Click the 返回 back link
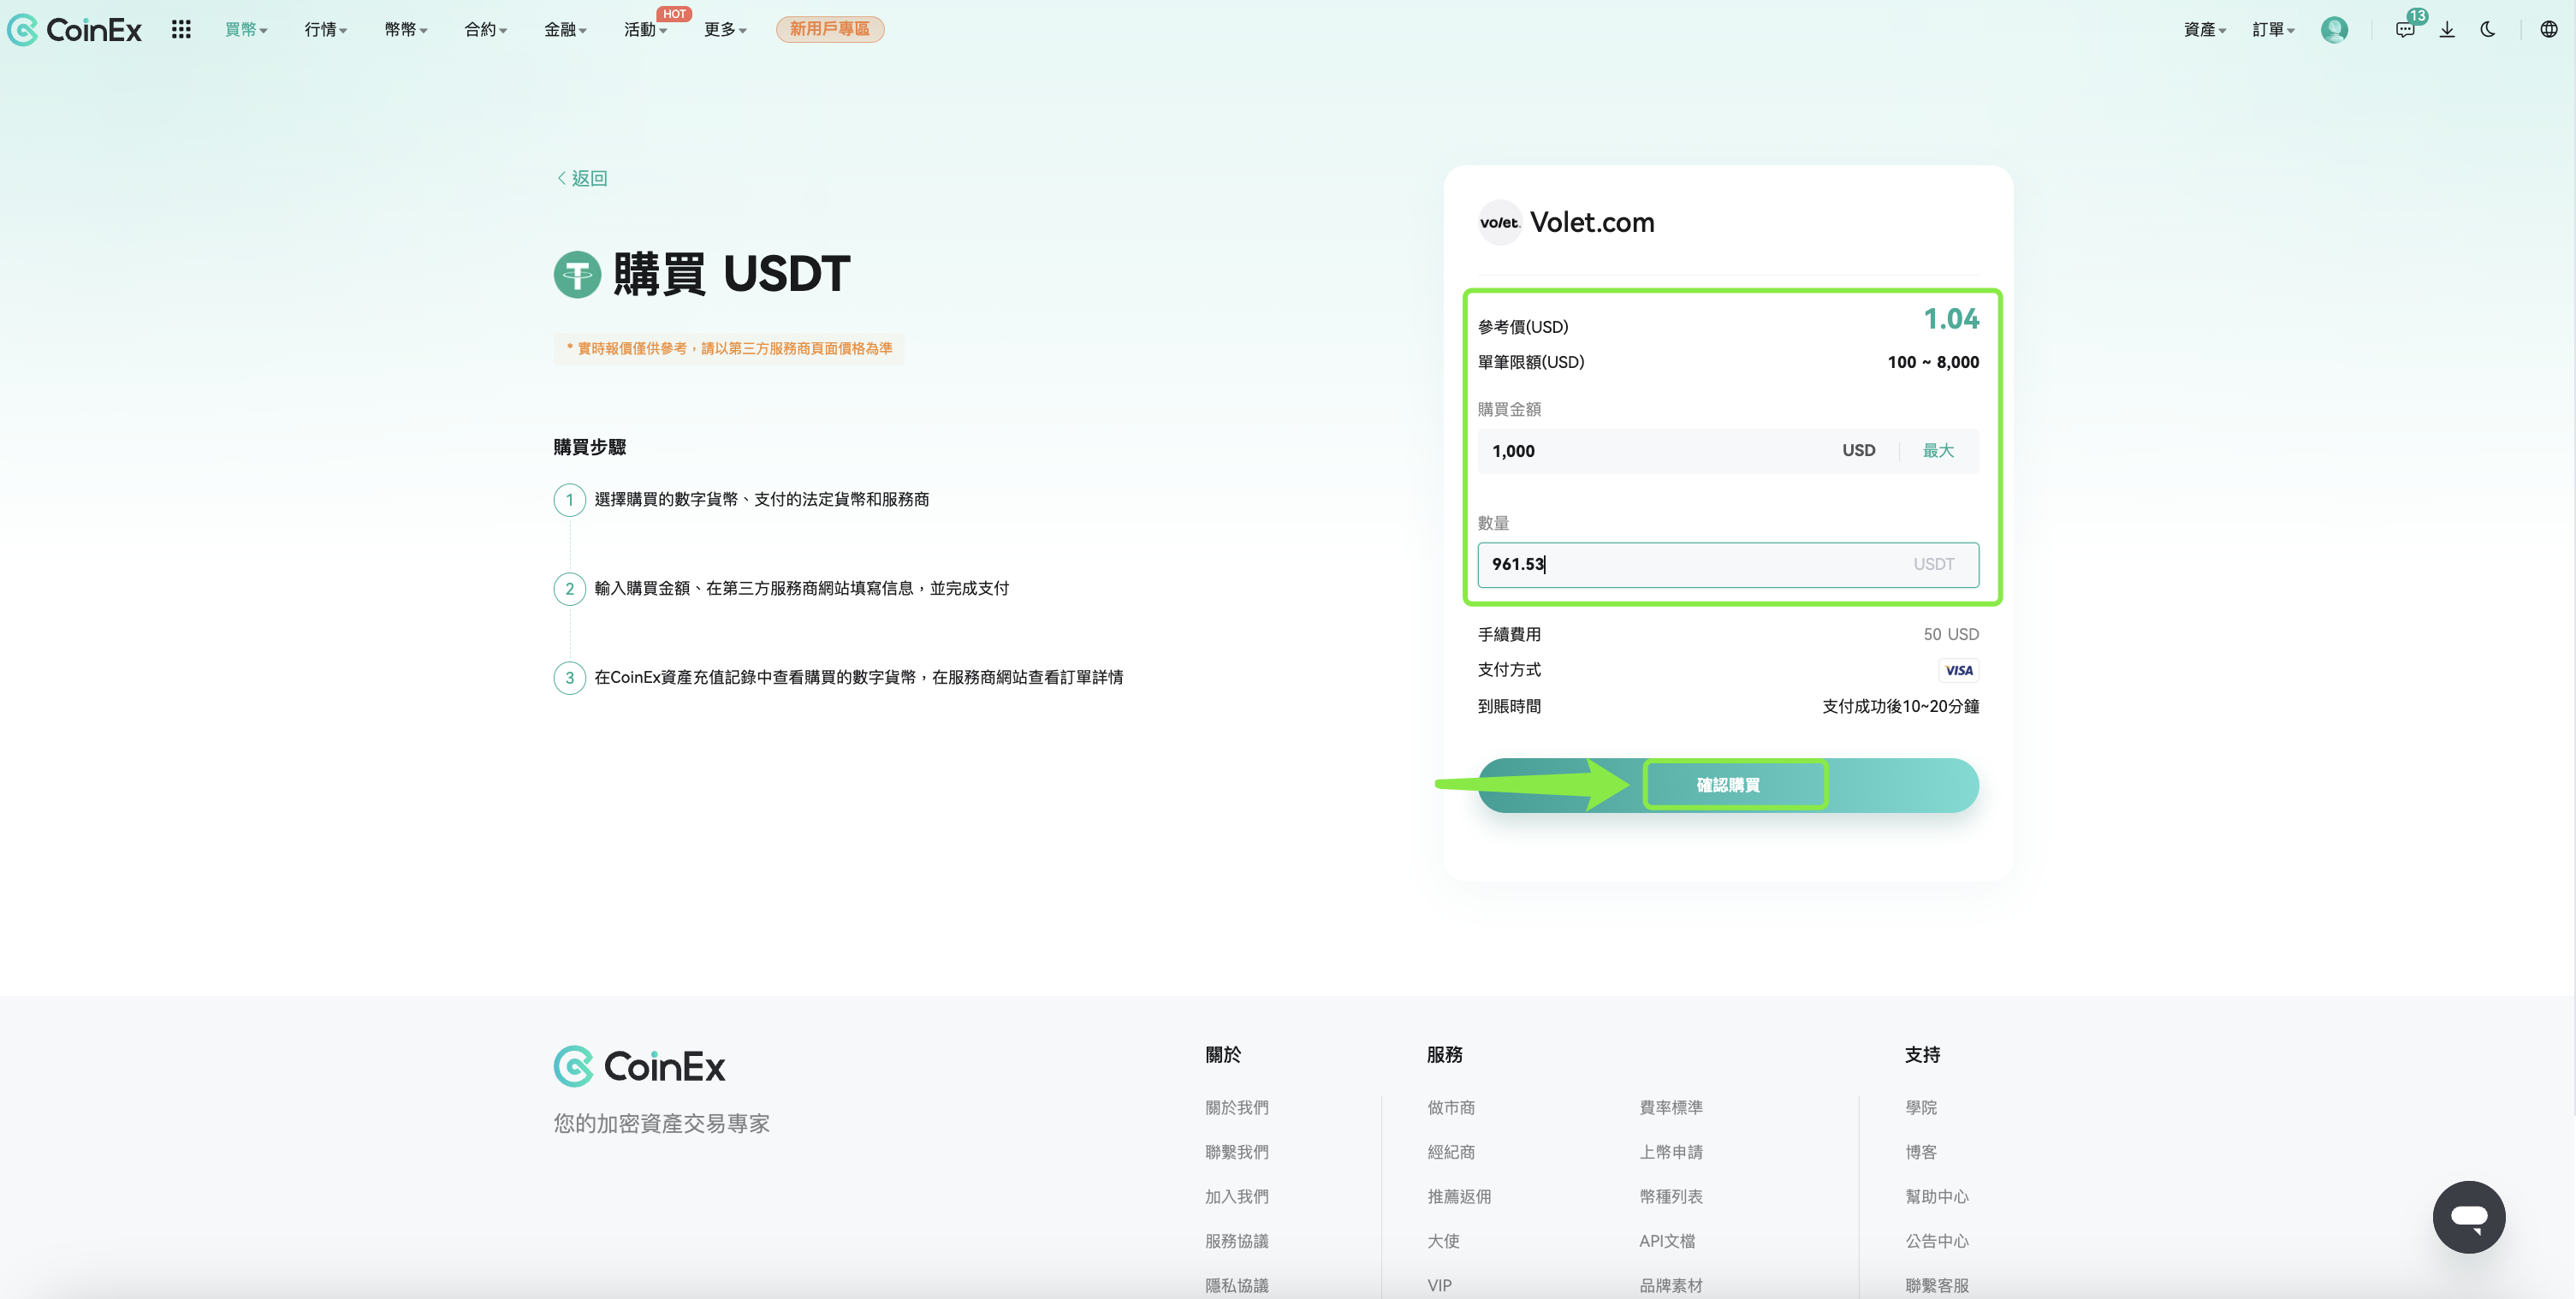Screen dimensions: 2576x1299 [x=582, y=178]
